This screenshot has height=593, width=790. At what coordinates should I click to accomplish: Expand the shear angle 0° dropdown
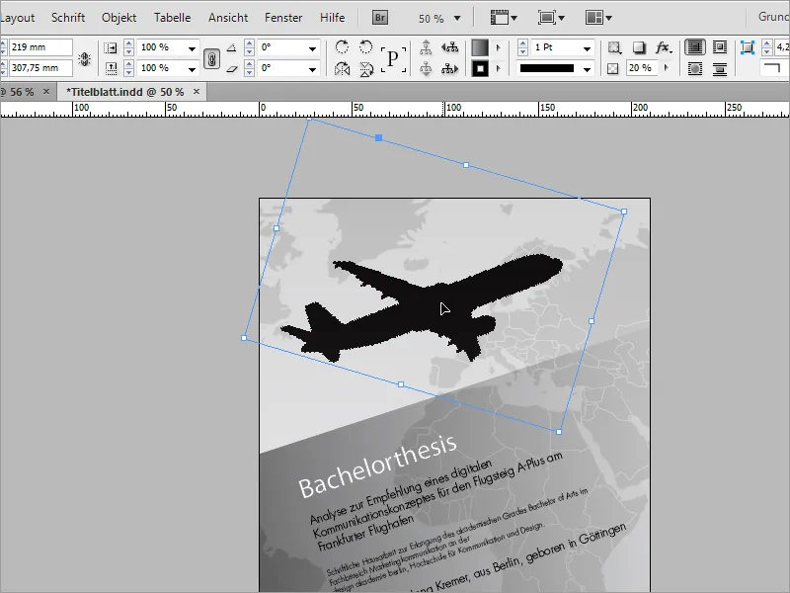(312, 69)
